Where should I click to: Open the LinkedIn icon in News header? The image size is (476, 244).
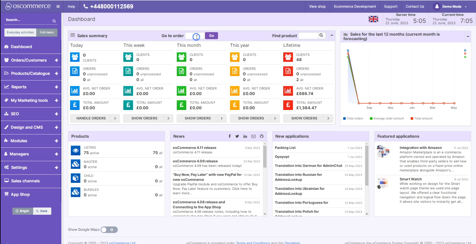(x=245, y=136)
